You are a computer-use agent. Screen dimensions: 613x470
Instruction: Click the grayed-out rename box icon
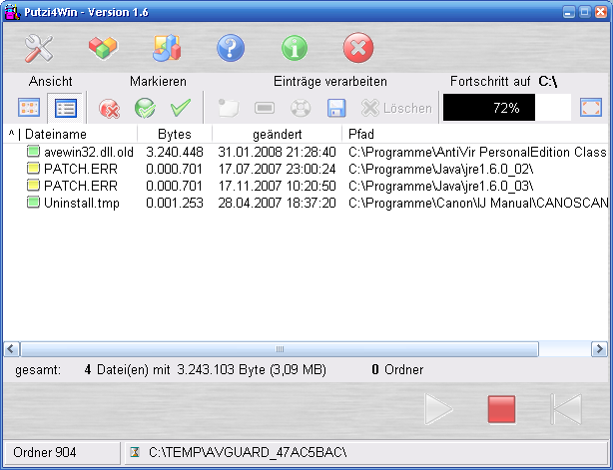tap(265, 108)
